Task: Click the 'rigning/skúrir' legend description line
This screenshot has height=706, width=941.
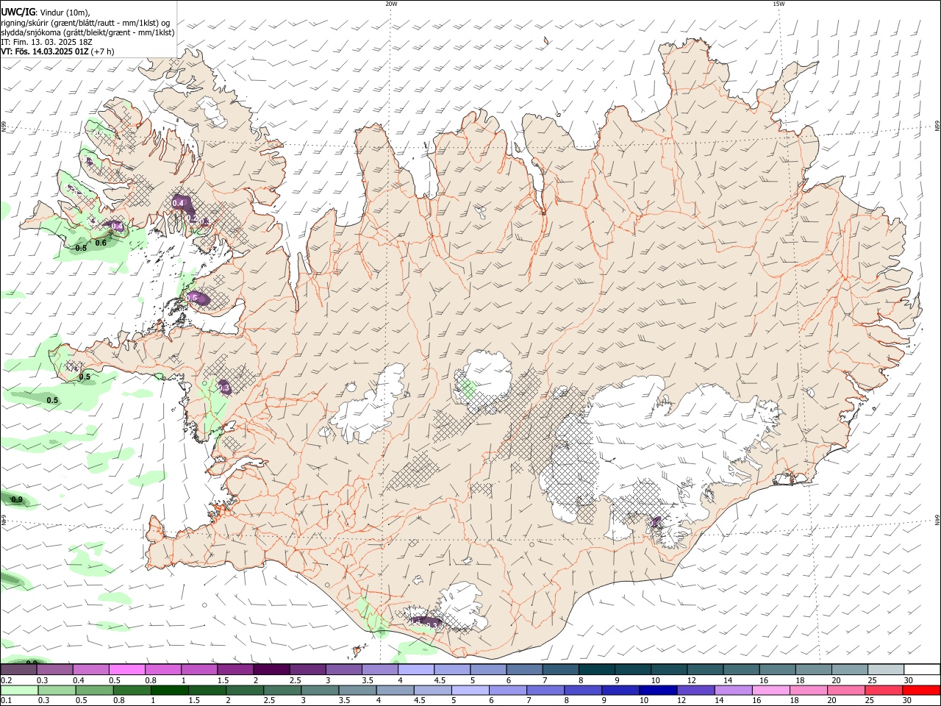Action: point(85,23)
